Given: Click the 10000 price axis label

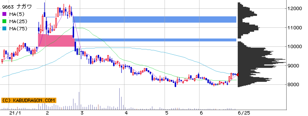Looking at the screenshot, I should pos(295,47).
